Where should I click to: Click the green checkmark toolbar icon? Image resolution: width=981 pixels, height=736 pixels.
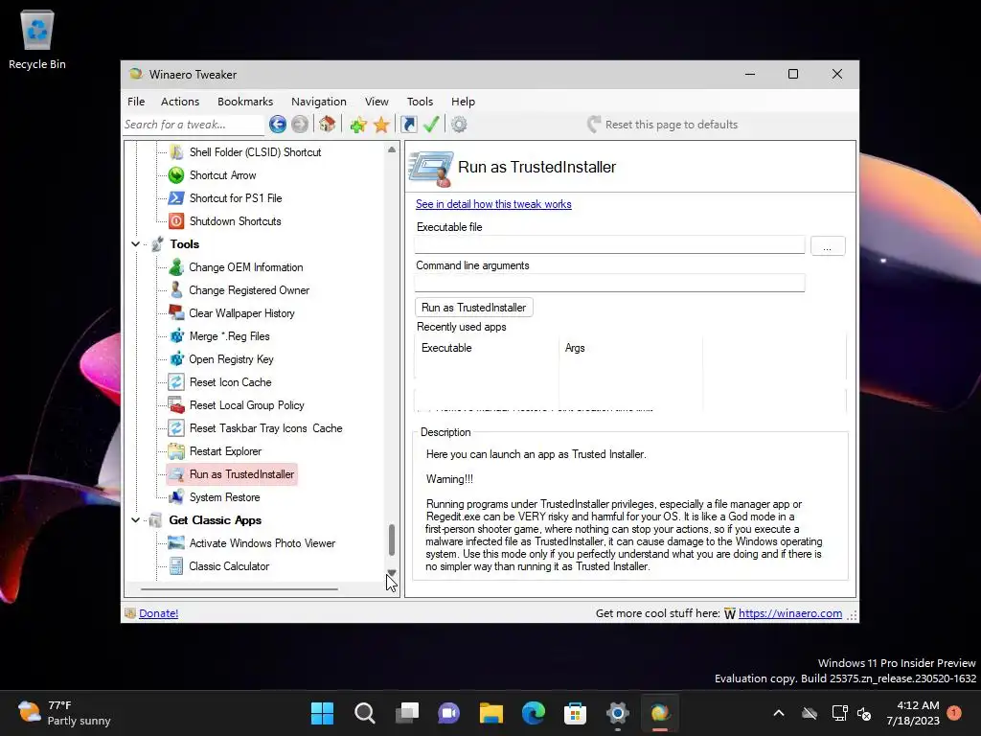pos(431,124)
